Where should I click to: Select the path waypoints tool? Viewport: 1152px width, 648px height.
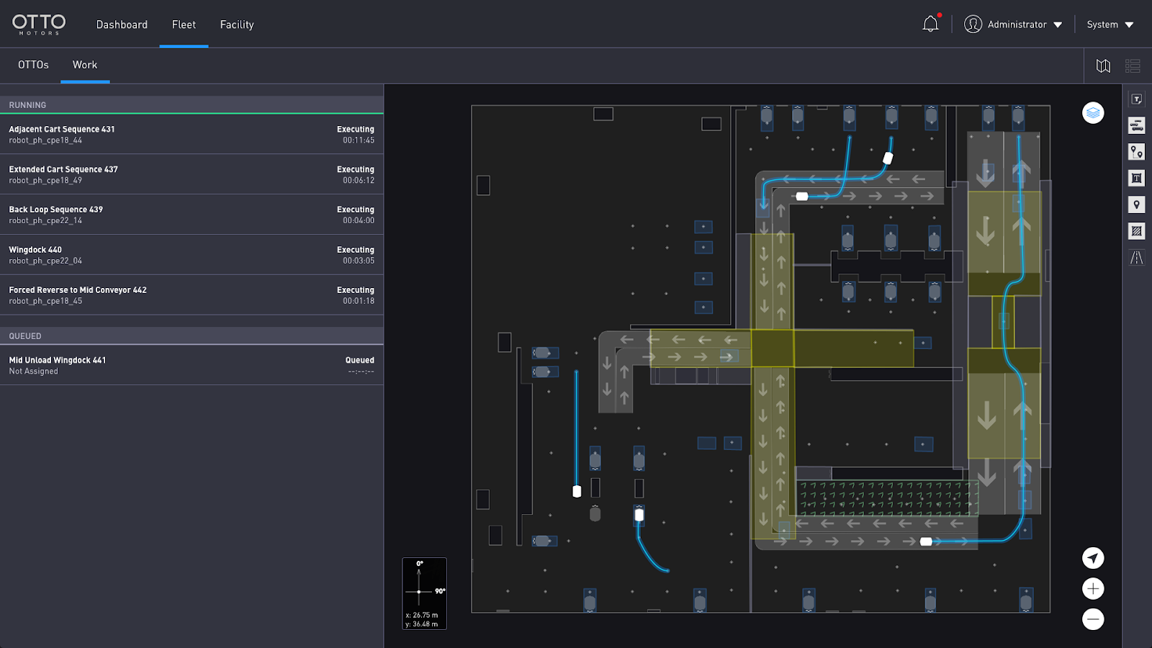coord(1137,152)
